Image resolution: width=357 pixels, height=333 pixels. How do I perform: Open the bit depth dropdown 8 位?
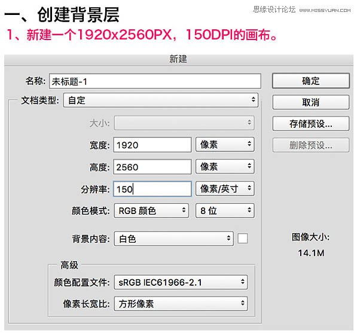click(225, 210)
